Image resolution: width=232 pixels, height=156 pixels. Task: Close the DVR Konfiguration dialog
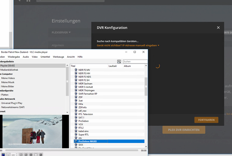pyautogui.click(x=218, y=28)
